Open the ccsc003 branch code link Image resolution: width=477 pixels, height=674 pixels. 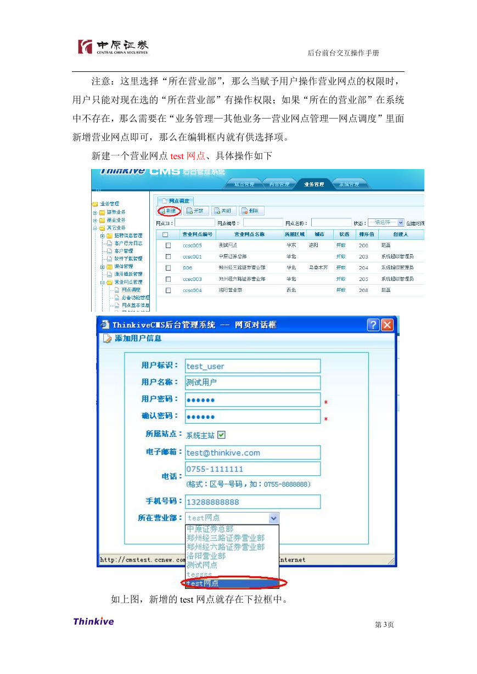[192, 279]
